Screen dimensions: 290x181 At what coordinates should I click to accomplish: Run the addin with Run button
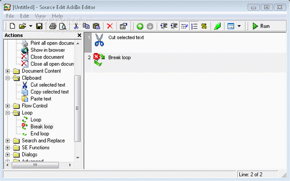click(261, 26)
